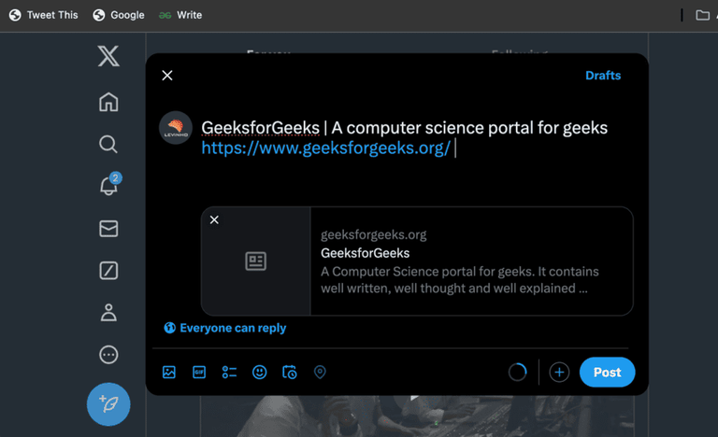
Task: Open Notifications bell with 2 badge
Action: [x=110, y=184]
